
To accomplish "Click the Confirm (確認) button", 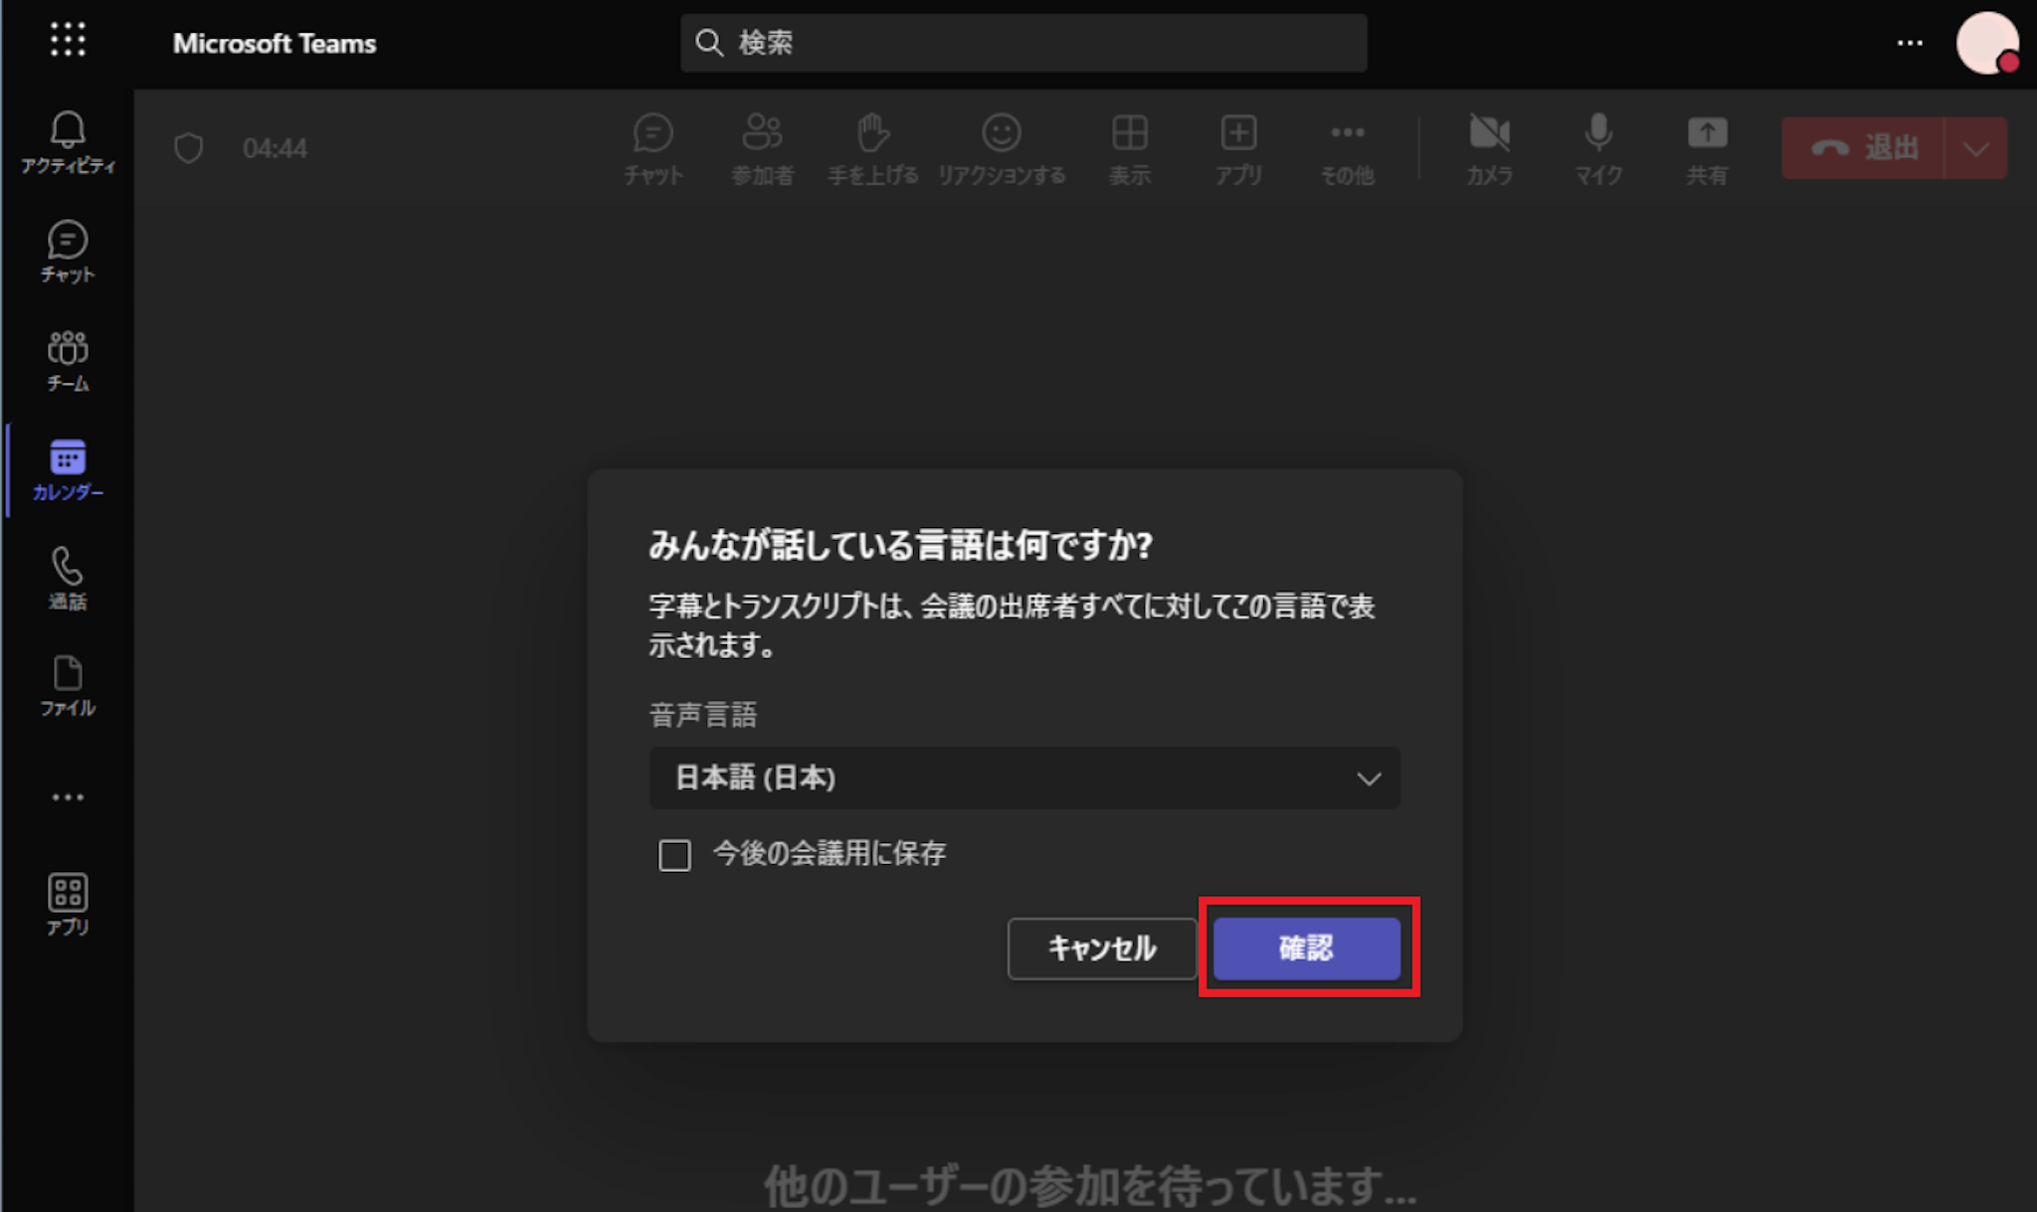I will click(x=1306, y=948).
